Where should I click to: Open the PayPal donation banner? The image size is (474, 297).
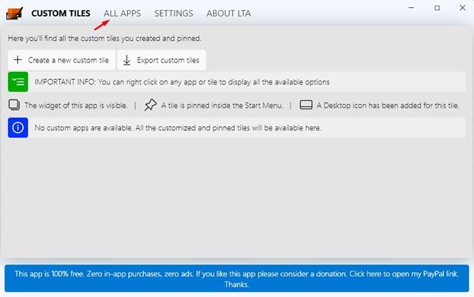(237, 279)
